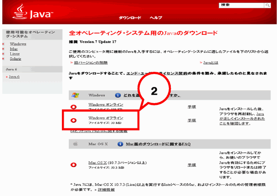Focus the 検索 search input field
The width and height of the screenshot is (277, 196).
click(x=241, y=5)
